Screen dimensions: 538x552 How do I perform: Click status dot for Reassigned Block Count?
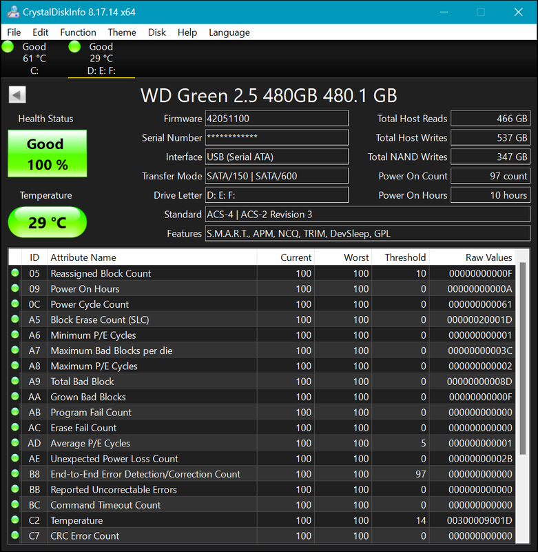pos(14,273)
